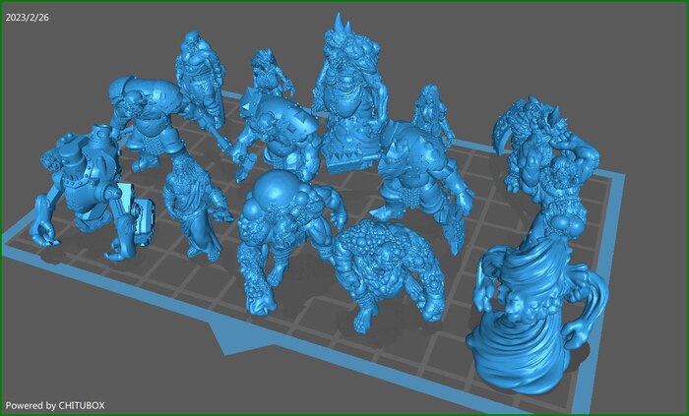Select the tall giant with spiked crown
Viewport: 689px width, 416px height.
(349, 94)
